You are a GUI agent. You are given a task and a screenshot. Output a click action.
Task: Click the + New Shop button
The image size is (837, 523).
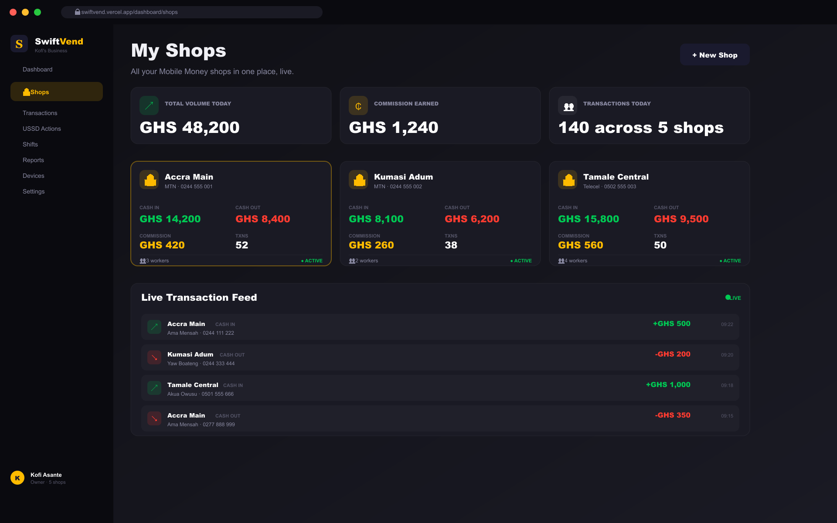(x=715, y=54)
